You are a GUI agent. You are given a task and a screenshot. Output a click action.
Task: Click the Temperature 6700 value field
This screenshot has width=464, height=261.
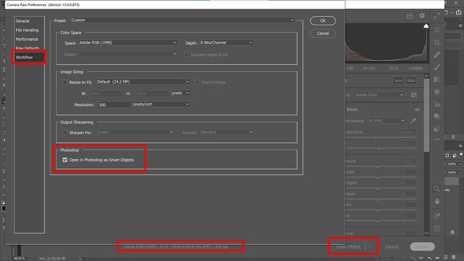[409, 133]
